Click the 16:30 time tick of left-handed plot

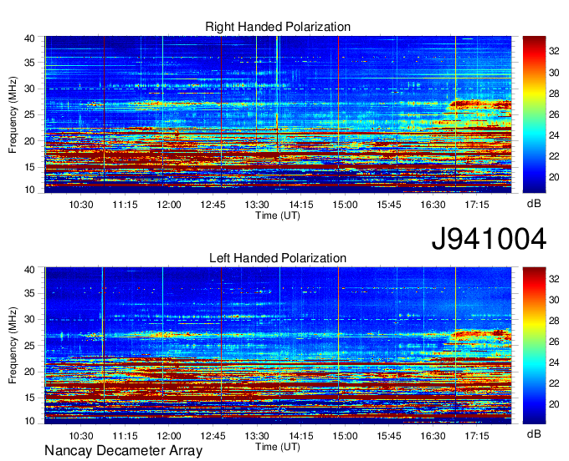click(433, 436)
